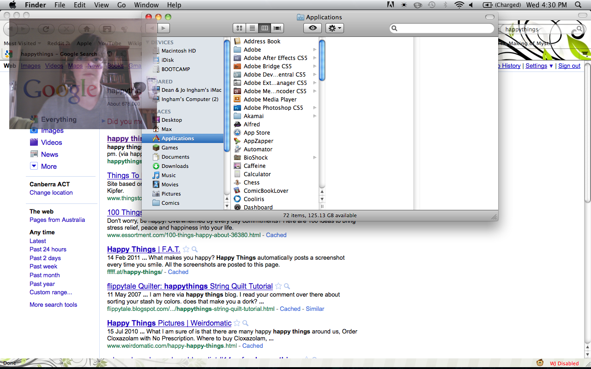This screenshot has width=591, height=369.
Task: Expand the BioShock folder arrow
Action: (x=315, y=158)
